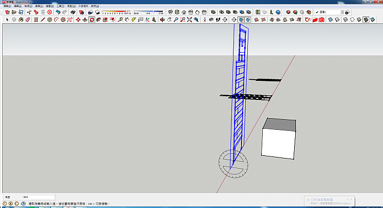
Task: Click the Get Models warehouse icon
Action: pos(288,12)
